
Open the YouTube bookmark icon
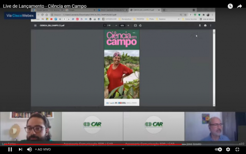(51, 19)
